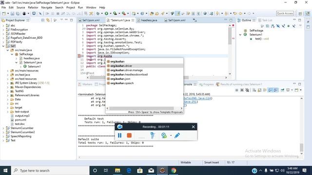Click the proposal popup horizontal scrollbar
Image resolution: width=312 pixels, height=175 pixels.
[x=141, y=108]
